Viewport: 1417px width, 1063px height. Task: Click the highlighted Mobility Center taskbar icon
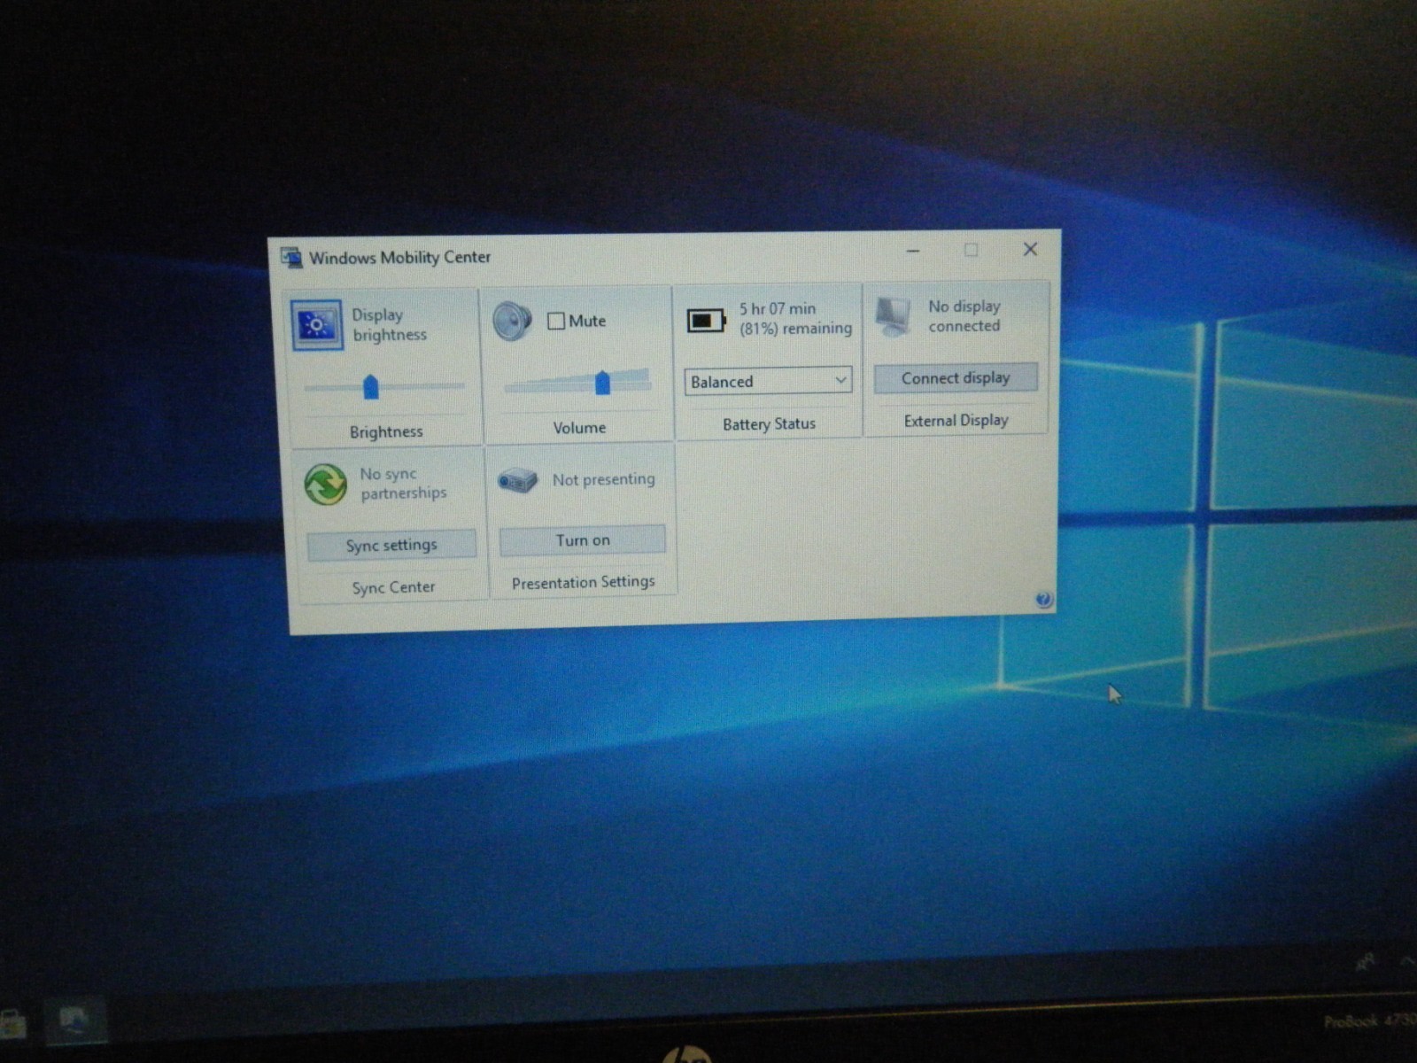[x=74, y=1019]
